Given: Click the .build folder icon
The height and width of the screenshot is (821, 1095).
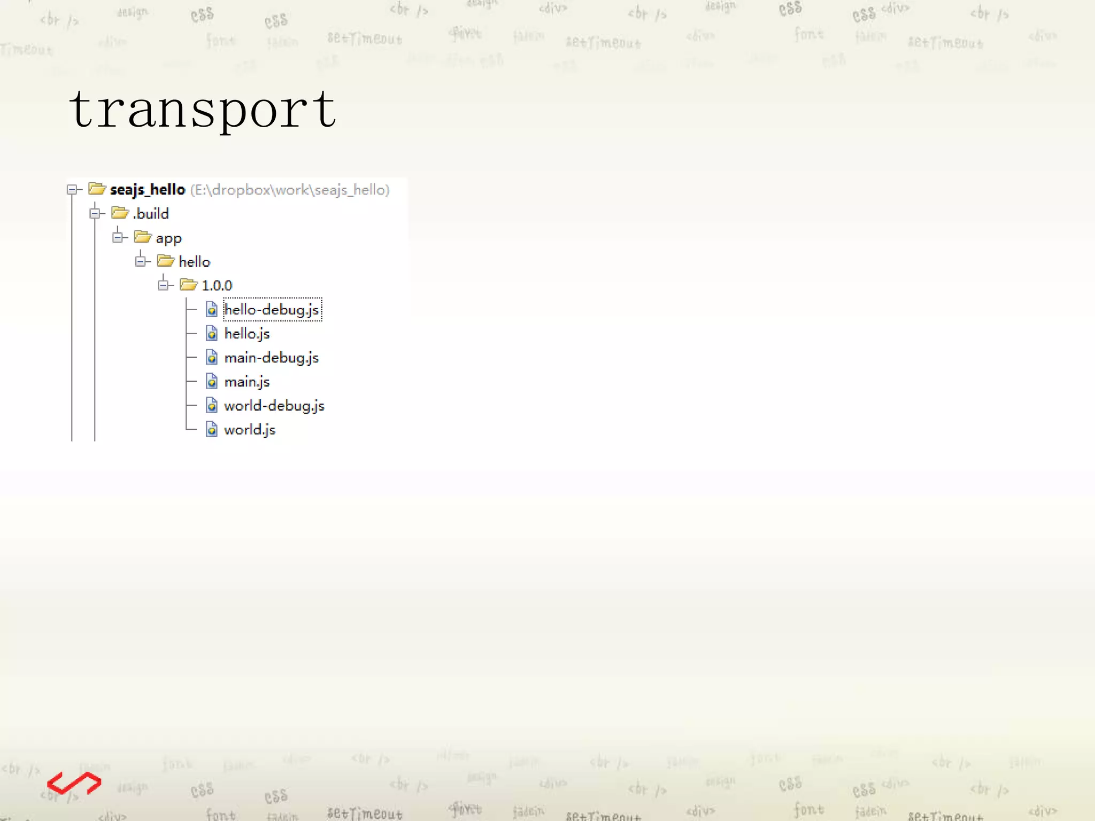Looking at the screenshot, I should point(120,213).
